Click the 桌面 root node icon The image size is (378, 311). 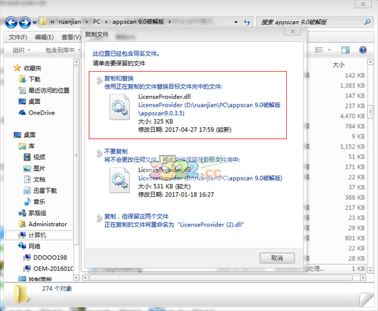(x=17, y=134)
